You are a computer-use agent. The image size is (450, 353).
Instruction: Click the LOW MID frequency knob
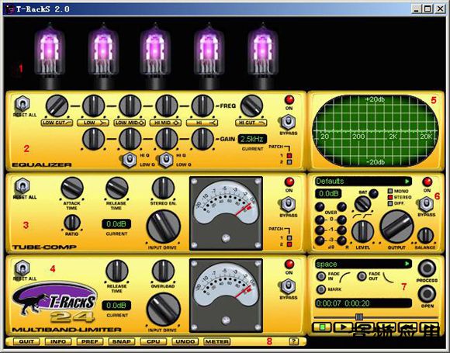[130, 106]
